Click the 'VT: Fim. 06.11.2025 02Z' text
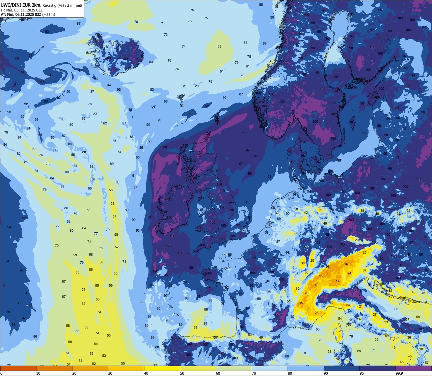This screenshot has width=432, height=376. [21, 15]
